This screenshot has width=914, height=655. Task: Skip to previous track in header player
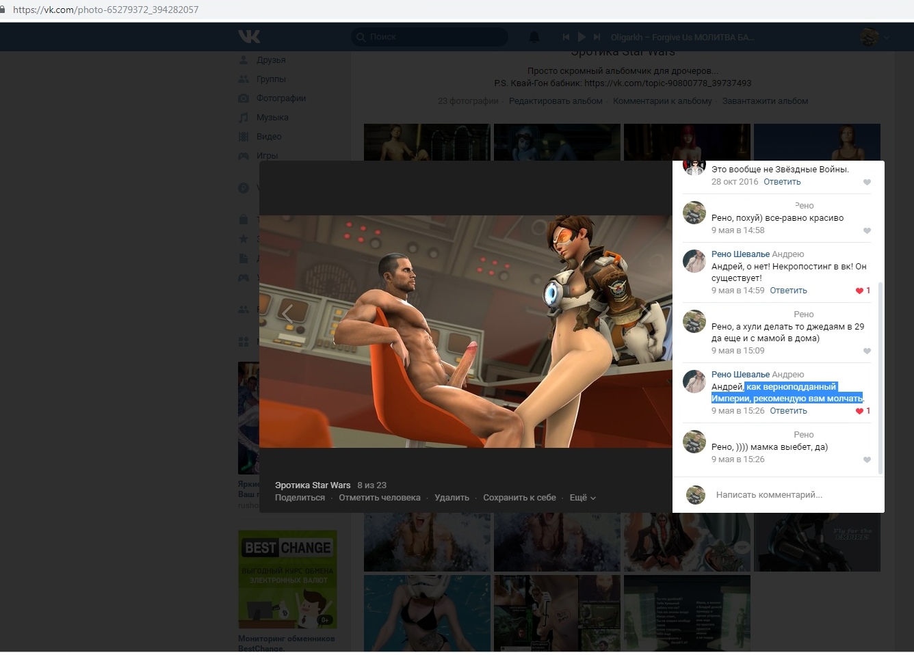[x=566, y=37]
